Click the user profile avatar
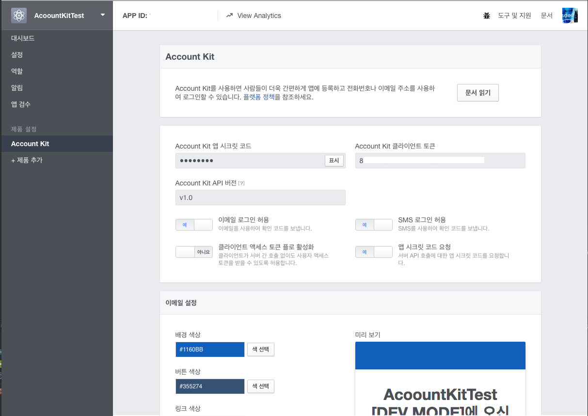The image size is (588, 416). pyautogui.click(x=570, y=16)
